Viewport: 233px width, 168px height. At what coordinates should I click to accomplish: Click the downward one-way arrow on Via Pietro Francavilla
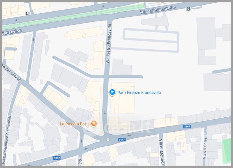click(105, 113)
